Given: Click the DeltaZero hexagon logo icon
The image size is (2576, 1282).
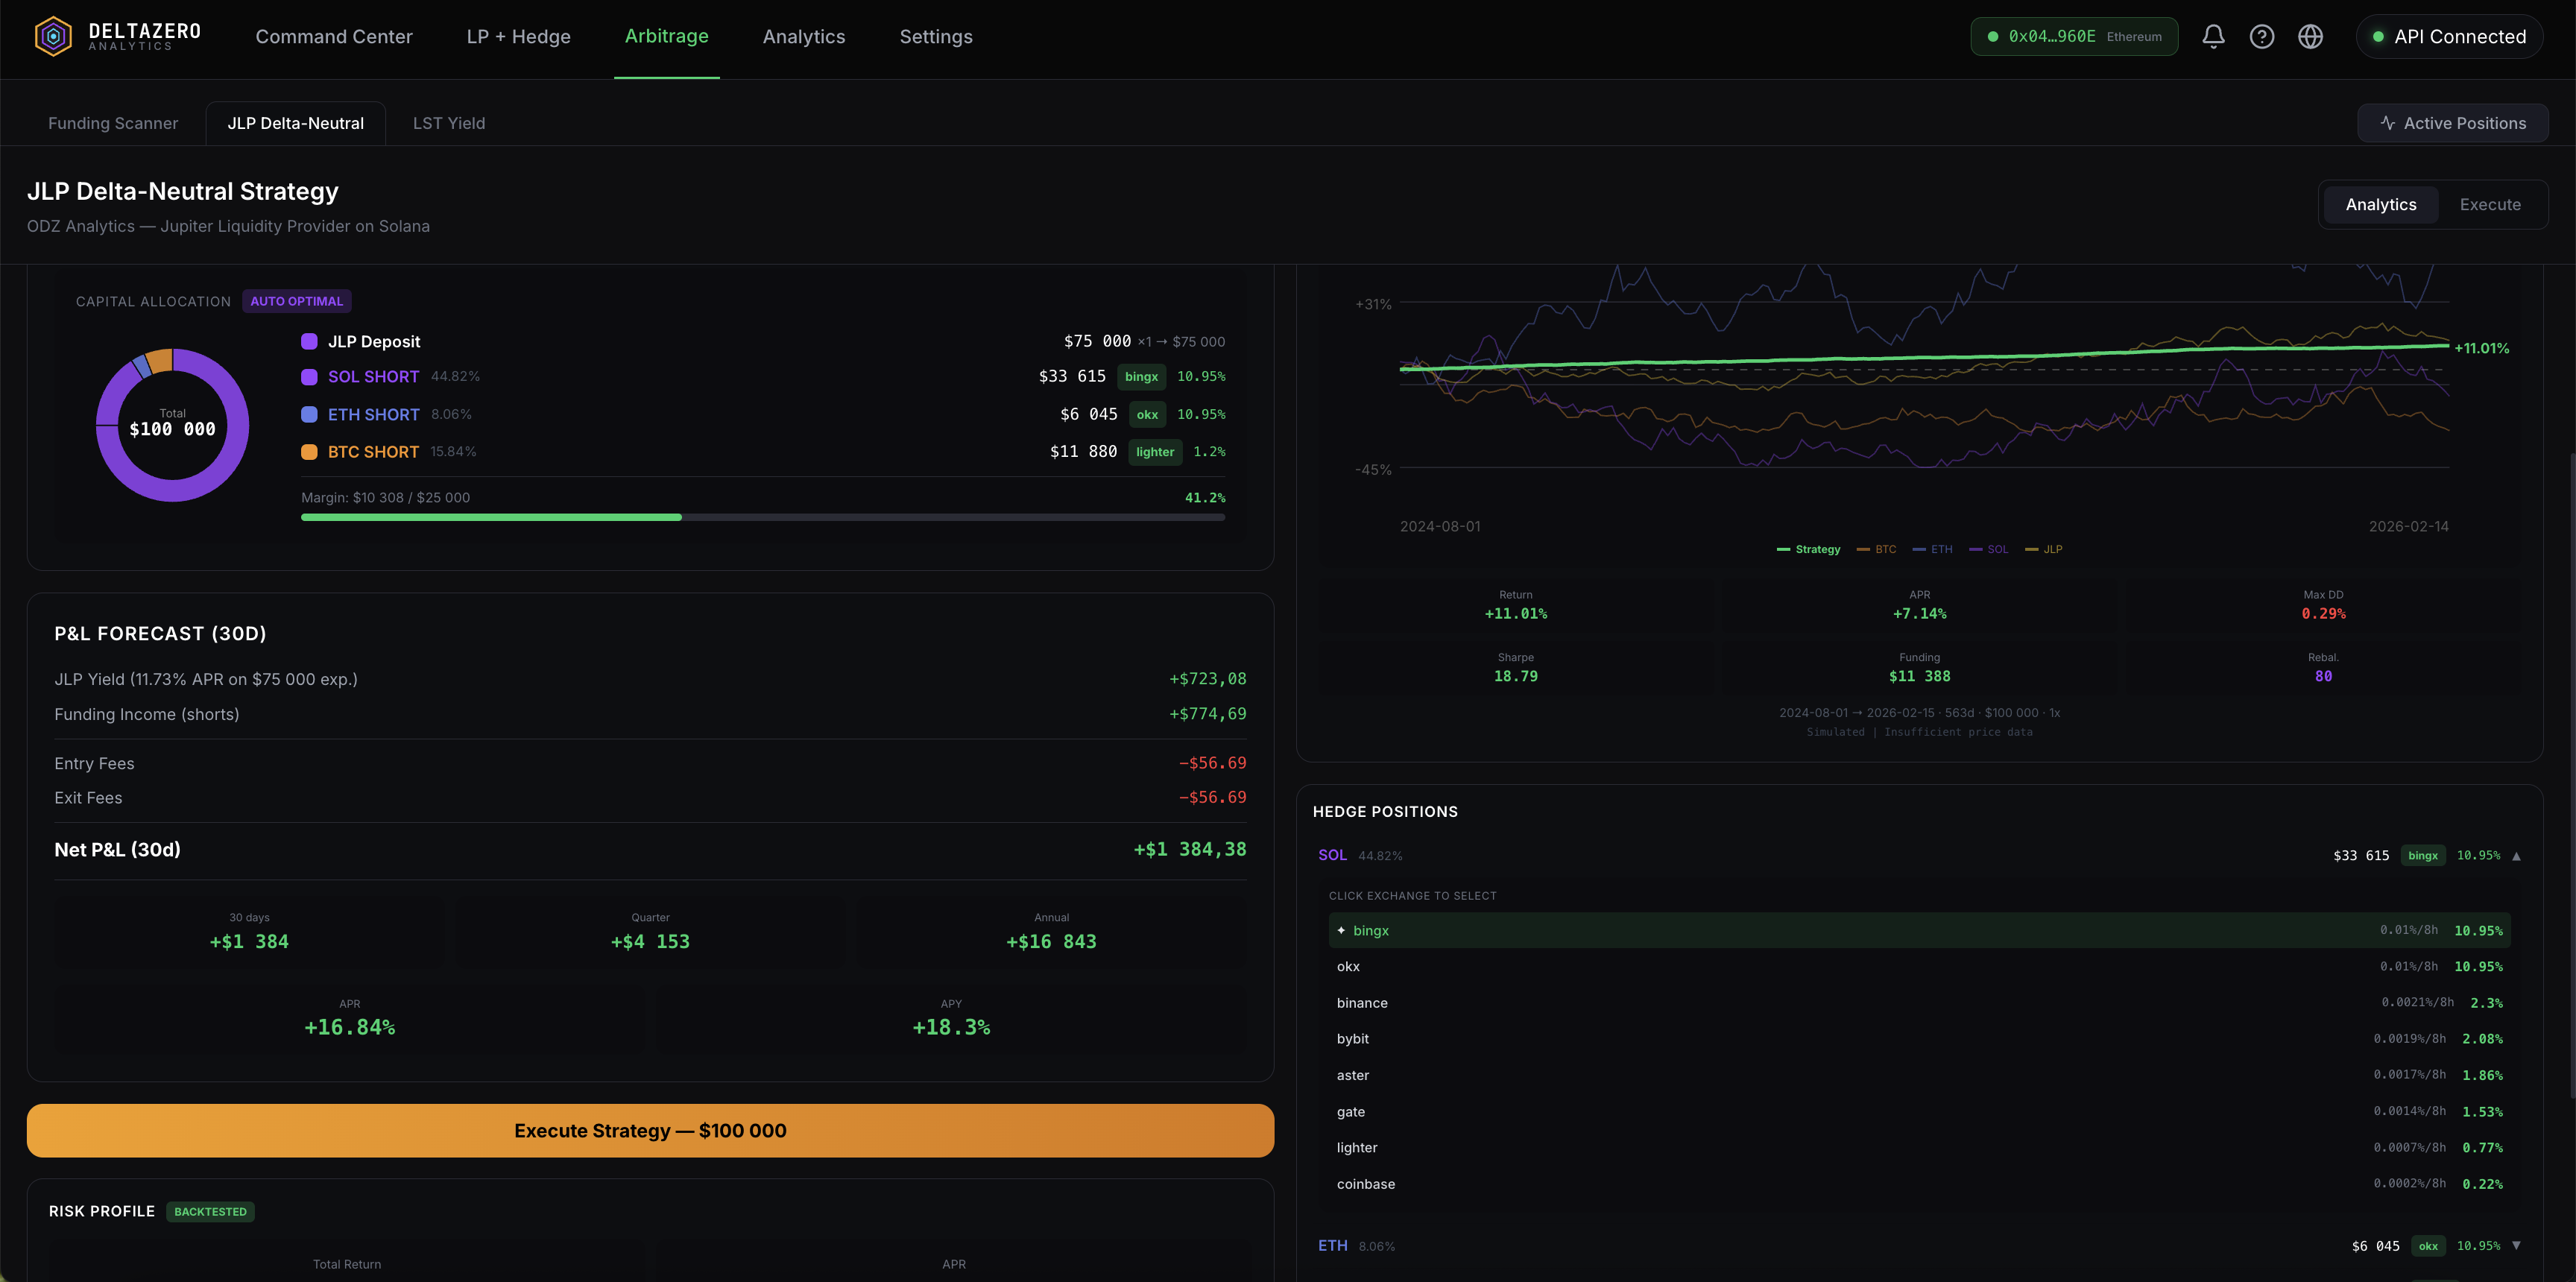Looking at the screenshot, I should tap(53, 37).
